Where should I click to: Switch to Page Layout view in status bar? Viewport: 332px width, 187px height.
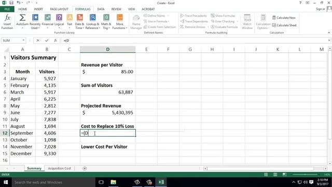coord(275,175)
